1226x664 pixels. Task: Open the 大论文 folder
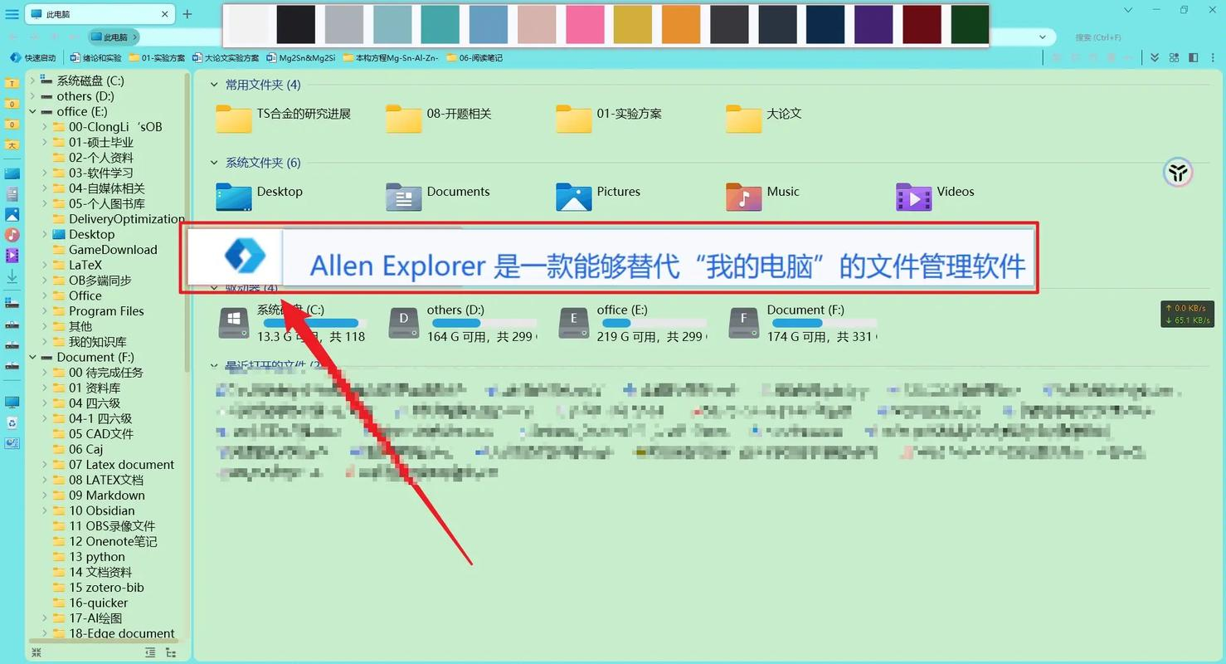pyautogui.click(x=763, y=119)
